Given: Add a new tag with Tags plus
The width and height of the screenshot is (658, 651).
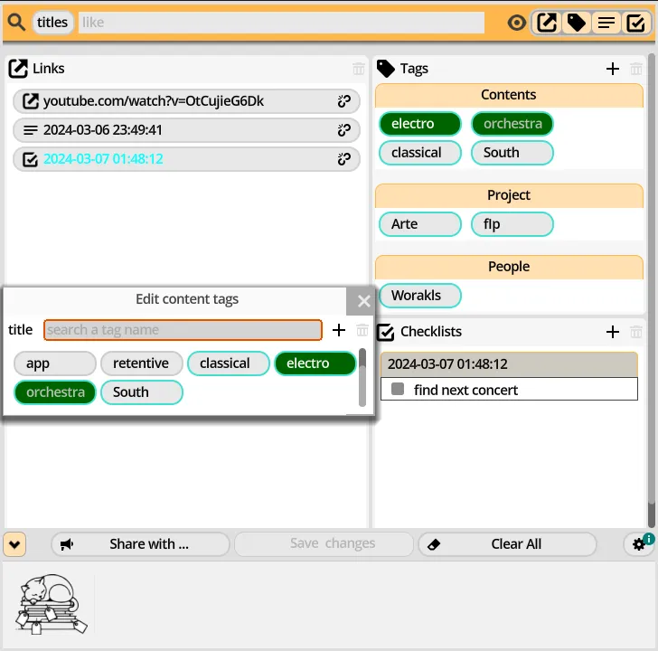Looking at the screenshot, I should point(612,69).
